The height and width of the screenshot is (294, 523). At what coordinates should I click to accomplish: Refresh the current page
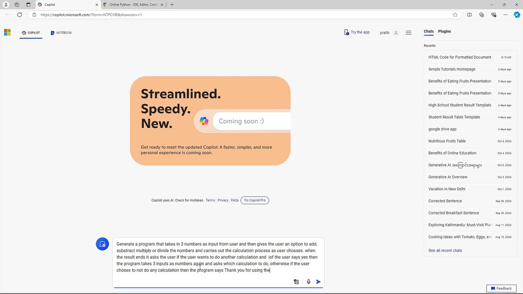coord(20,15)
